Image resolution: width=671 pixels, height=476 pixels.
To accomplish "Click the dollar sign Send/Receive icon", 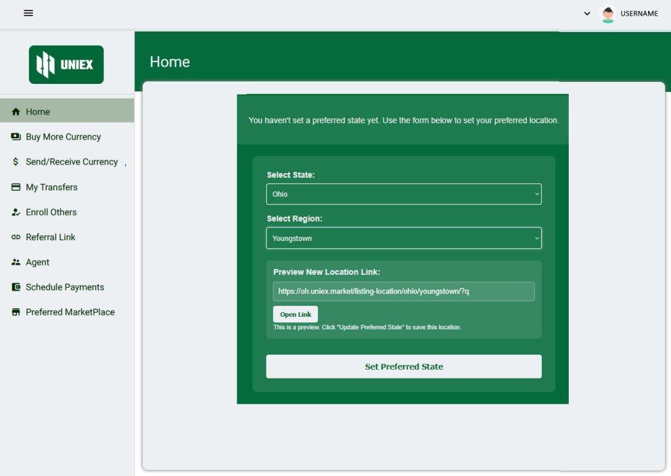I will point(16,162).
